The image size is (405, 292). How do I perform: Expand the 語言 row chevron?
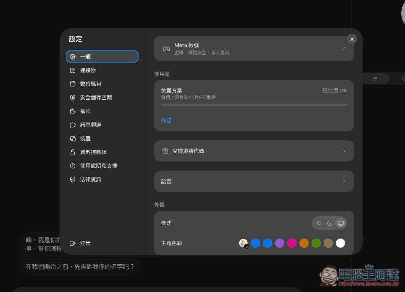344,181
